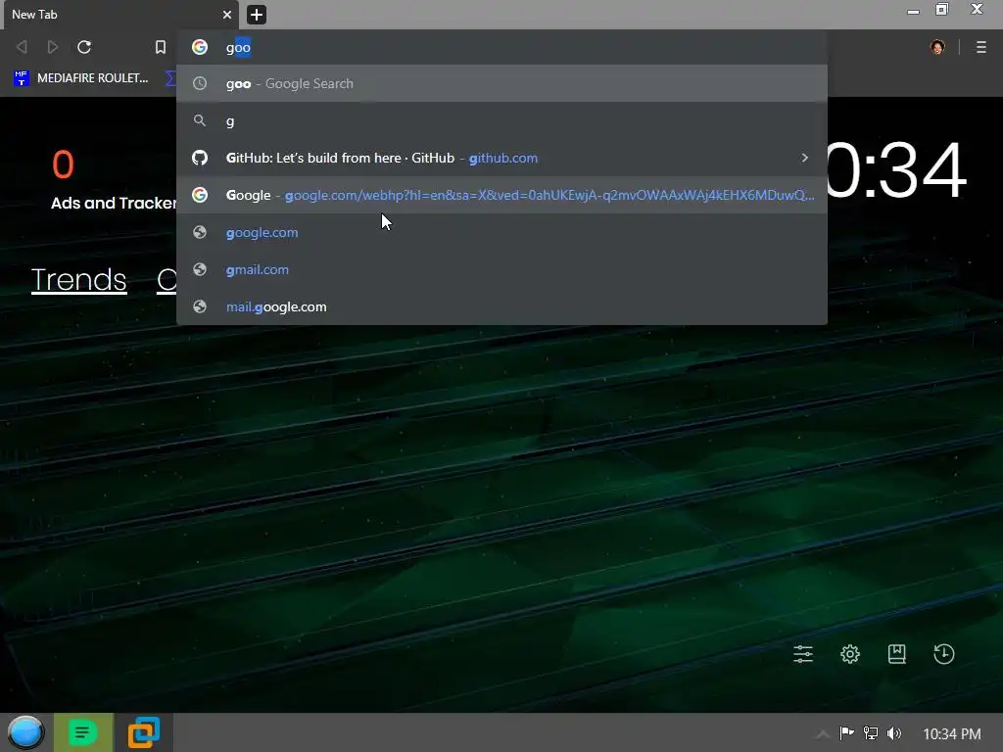1003x752 pixels.
Task: Open bookmarks icon on new tab page
Action: click(897, 653)
